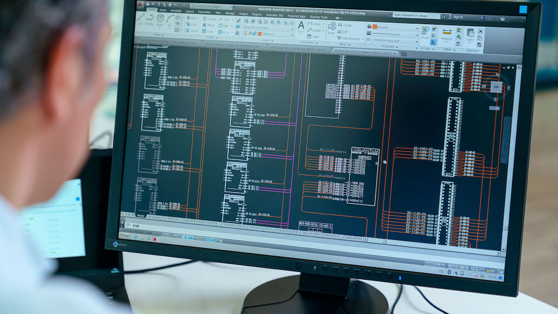Switch to the Parametric ribbon tab

pyautogui.click(x=204, y=12)
